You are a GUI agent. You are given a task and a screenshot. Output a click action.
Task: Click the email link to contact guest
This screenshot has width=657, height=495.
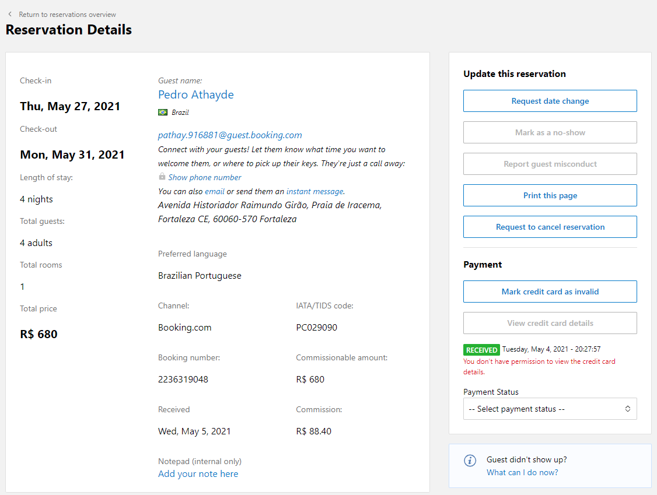(x=215, y=191)
